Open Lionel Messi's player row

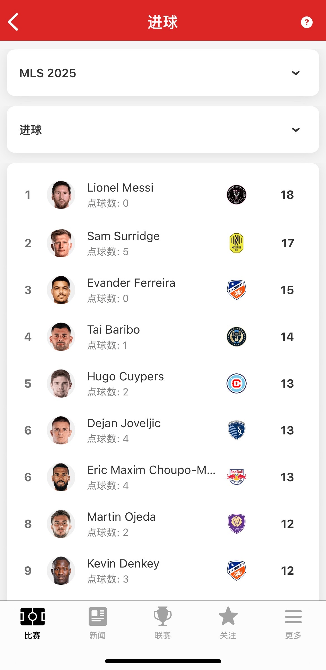(163, 195)
